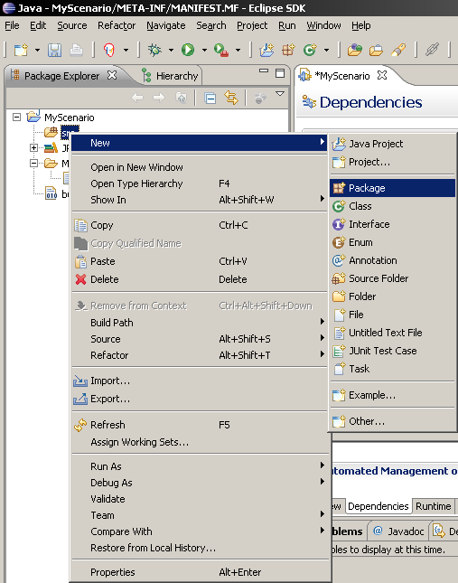Click Assign Working Sets... menu entry
The image size is (458, 583).
click(x=200, y=442)
